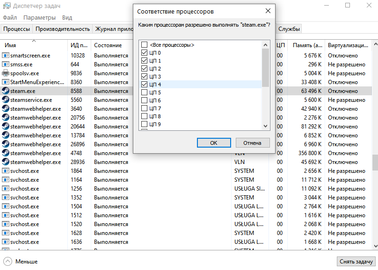This screenshot has height=270, width=378.
Task: Click icon of svchost.exe PID 1628
Action: pyautogui.click(x=6, y=233)
